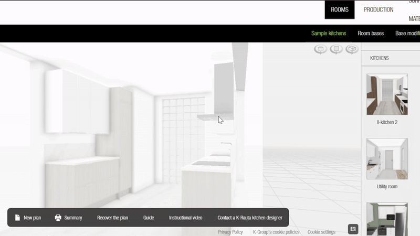Image resolution: width=420 pixels, height=236 pixels.
Task: Switch to the front view icon
Action: pyautogui.click(x=320, y=49)
